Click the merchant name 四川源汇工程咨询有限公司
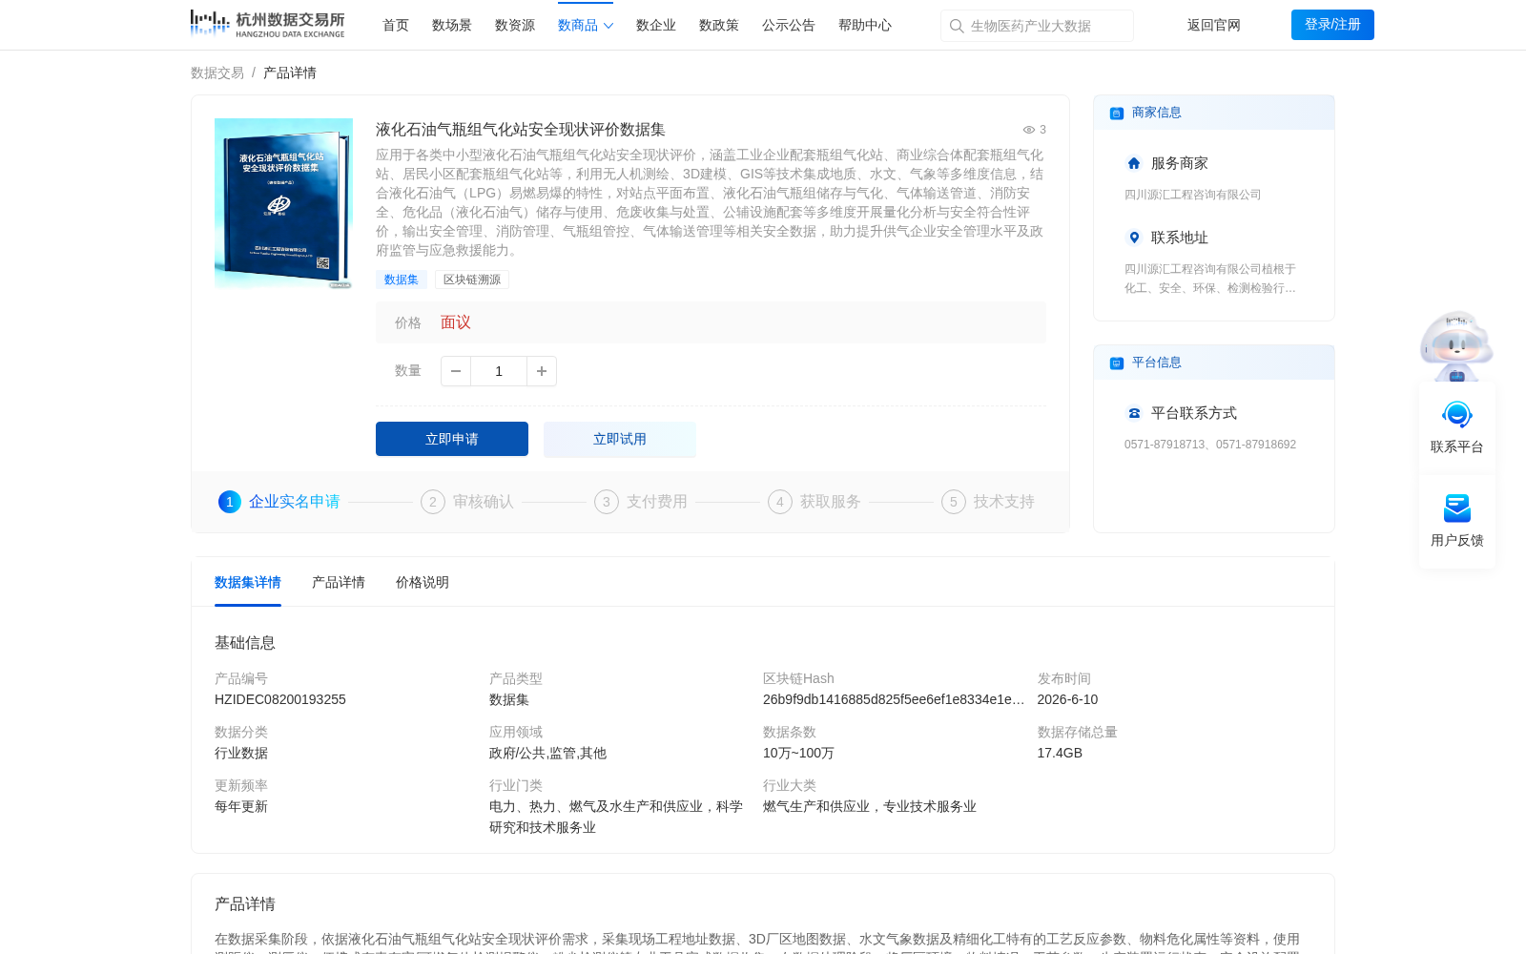The width and height of the screenshot is (1526, 954). [x=1192, y=195]
